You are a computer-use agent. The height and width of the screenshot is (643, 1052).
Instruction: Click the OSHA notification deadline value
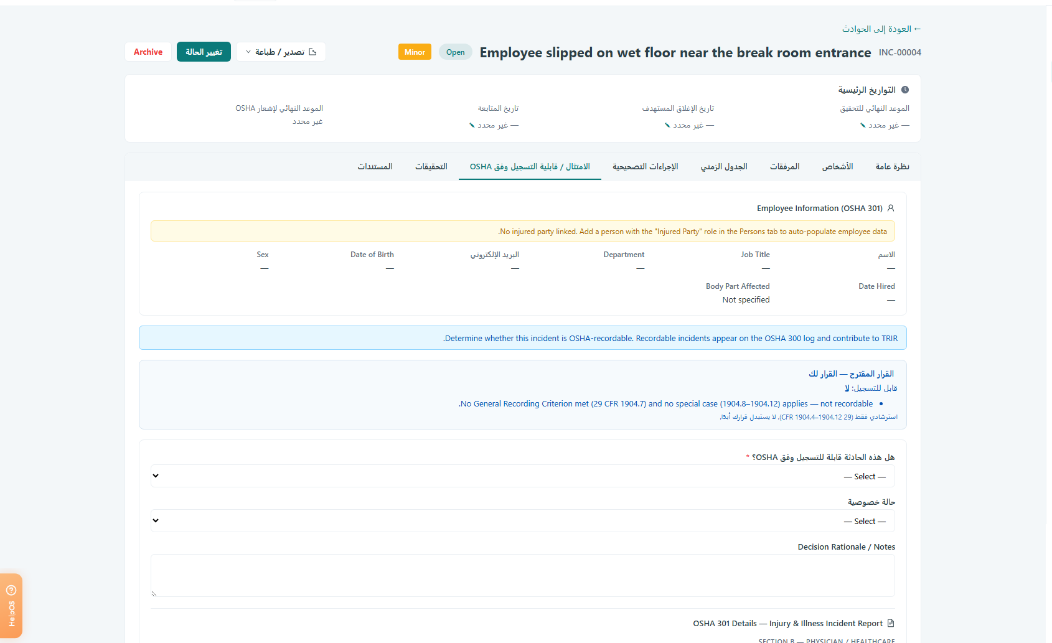coord(308,121)
